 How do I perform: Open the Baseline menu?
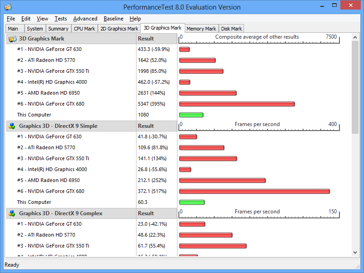[x=113, y=19]
